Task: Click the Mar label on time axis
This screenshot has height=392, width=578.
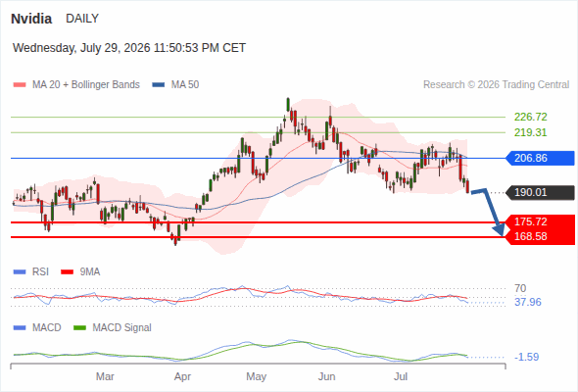Action: click(x=105, y=377)
